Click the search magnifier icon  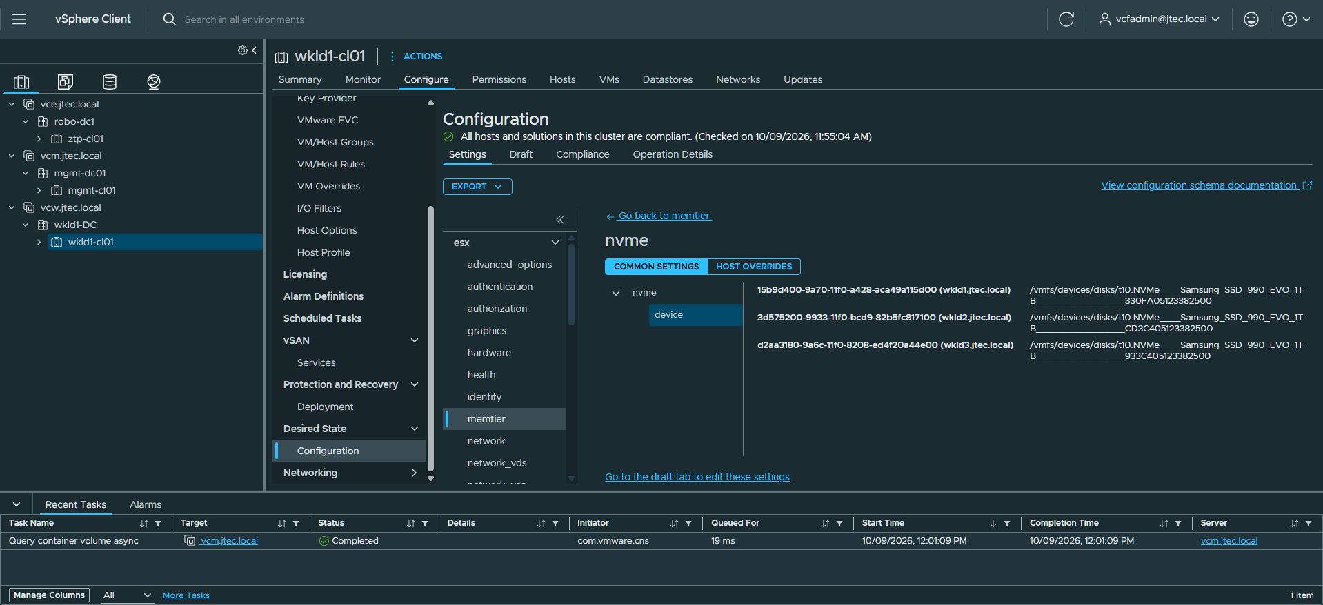[x=169, y=19]
